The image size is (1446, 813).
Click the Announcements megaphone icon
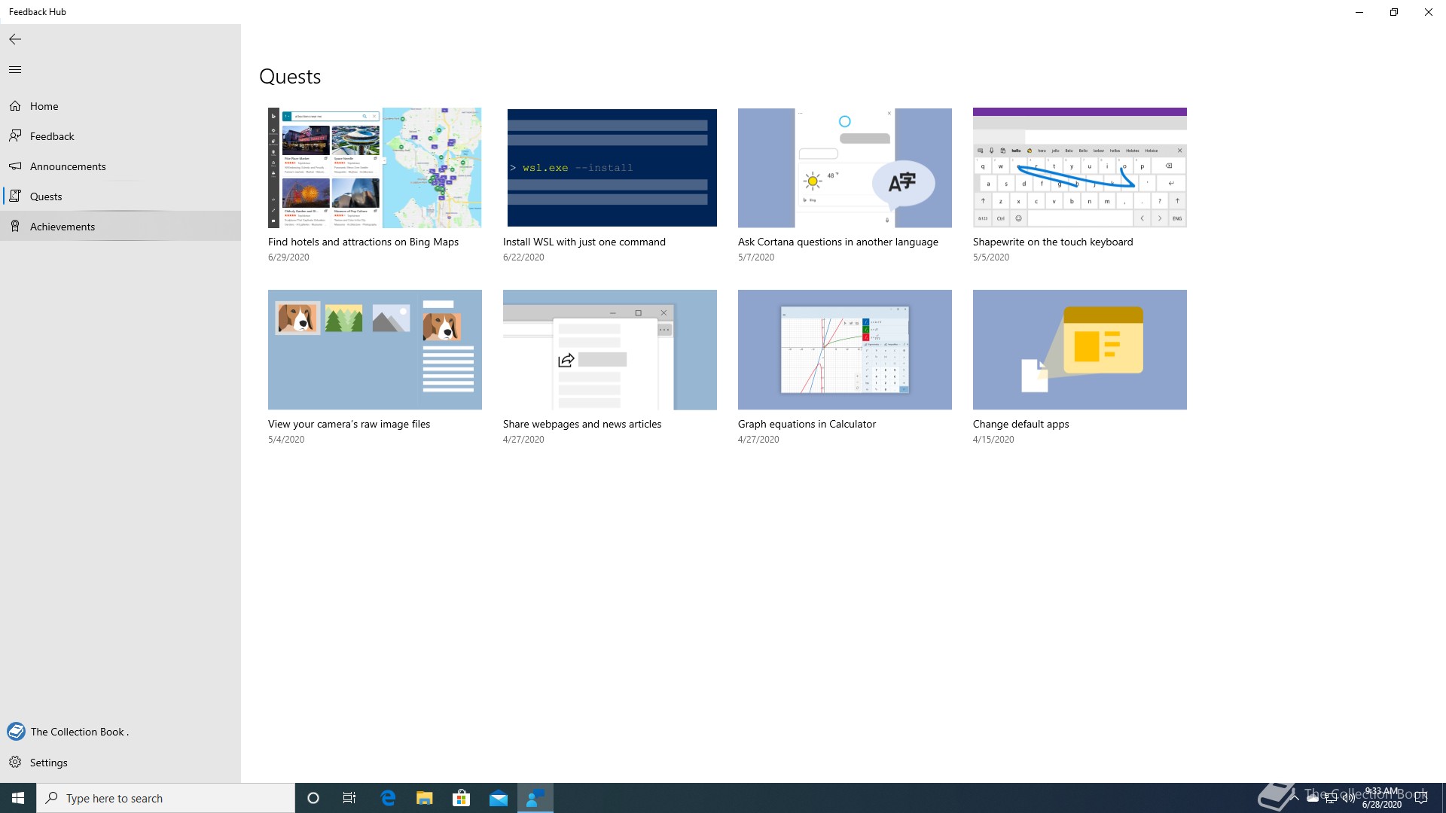tap(15, 166)
